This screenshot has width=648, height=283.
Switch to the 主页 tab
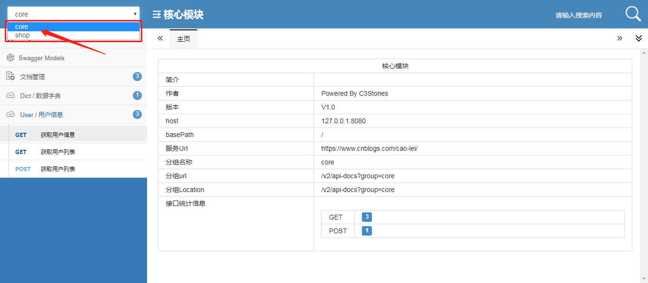[x=184, y=39]
